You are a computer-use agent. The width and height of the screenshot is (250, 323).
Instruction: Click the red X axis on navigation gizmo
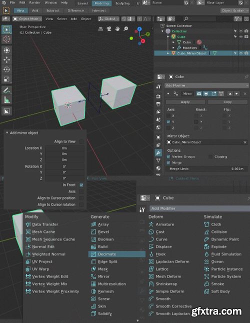click(143, 41)
